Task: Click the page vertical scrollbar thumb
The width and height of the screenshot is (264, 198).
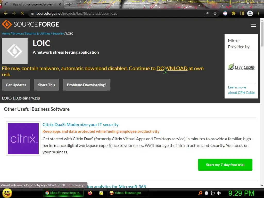Action: (x=262, y=35)
